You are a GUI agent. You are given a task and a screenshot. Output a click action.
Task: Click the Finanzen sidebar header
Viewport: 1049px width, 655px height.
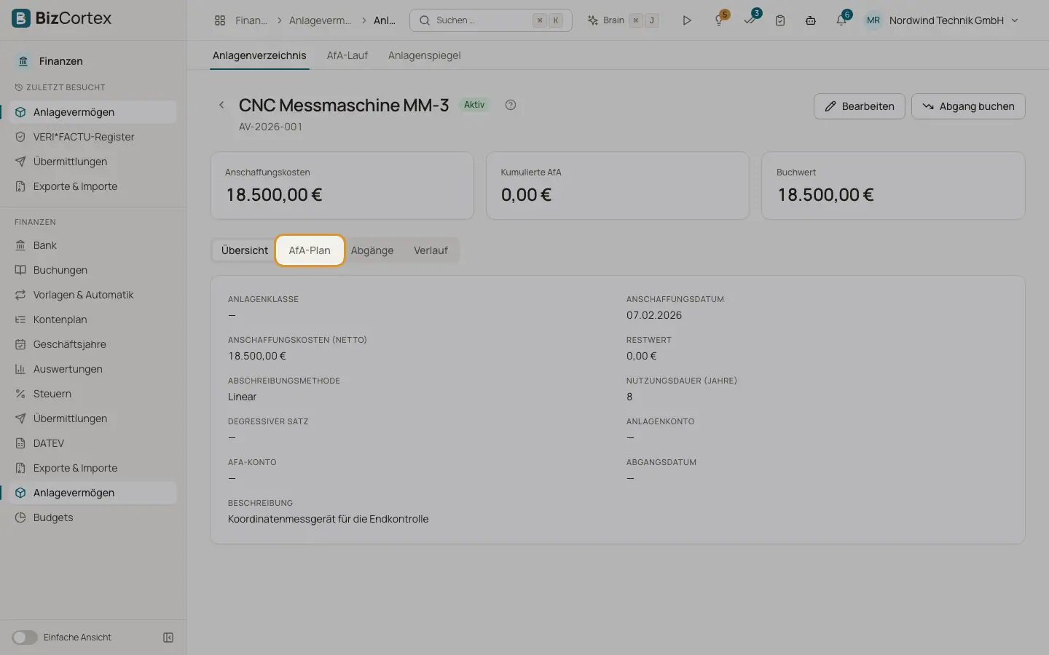(61, 61)
